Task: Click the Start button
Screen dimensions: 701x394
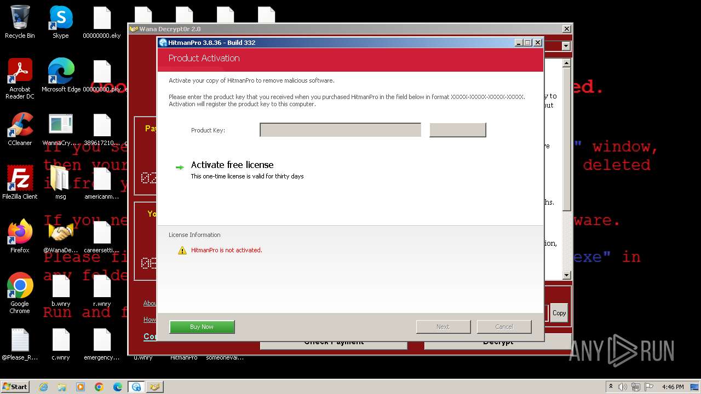Action: (15, 387)
